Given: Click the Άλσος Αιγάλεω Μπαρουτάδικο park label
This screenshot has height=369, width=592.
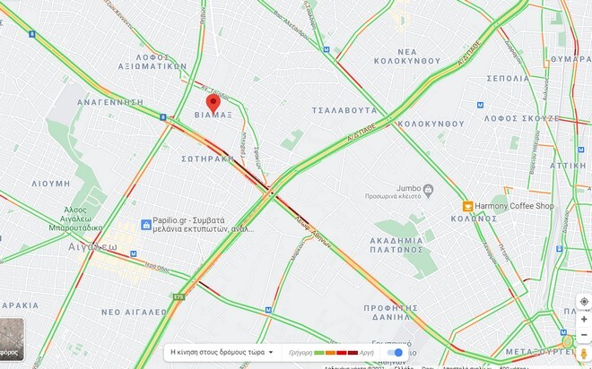Looking at the screenshot, I should (x=75, y=219).
